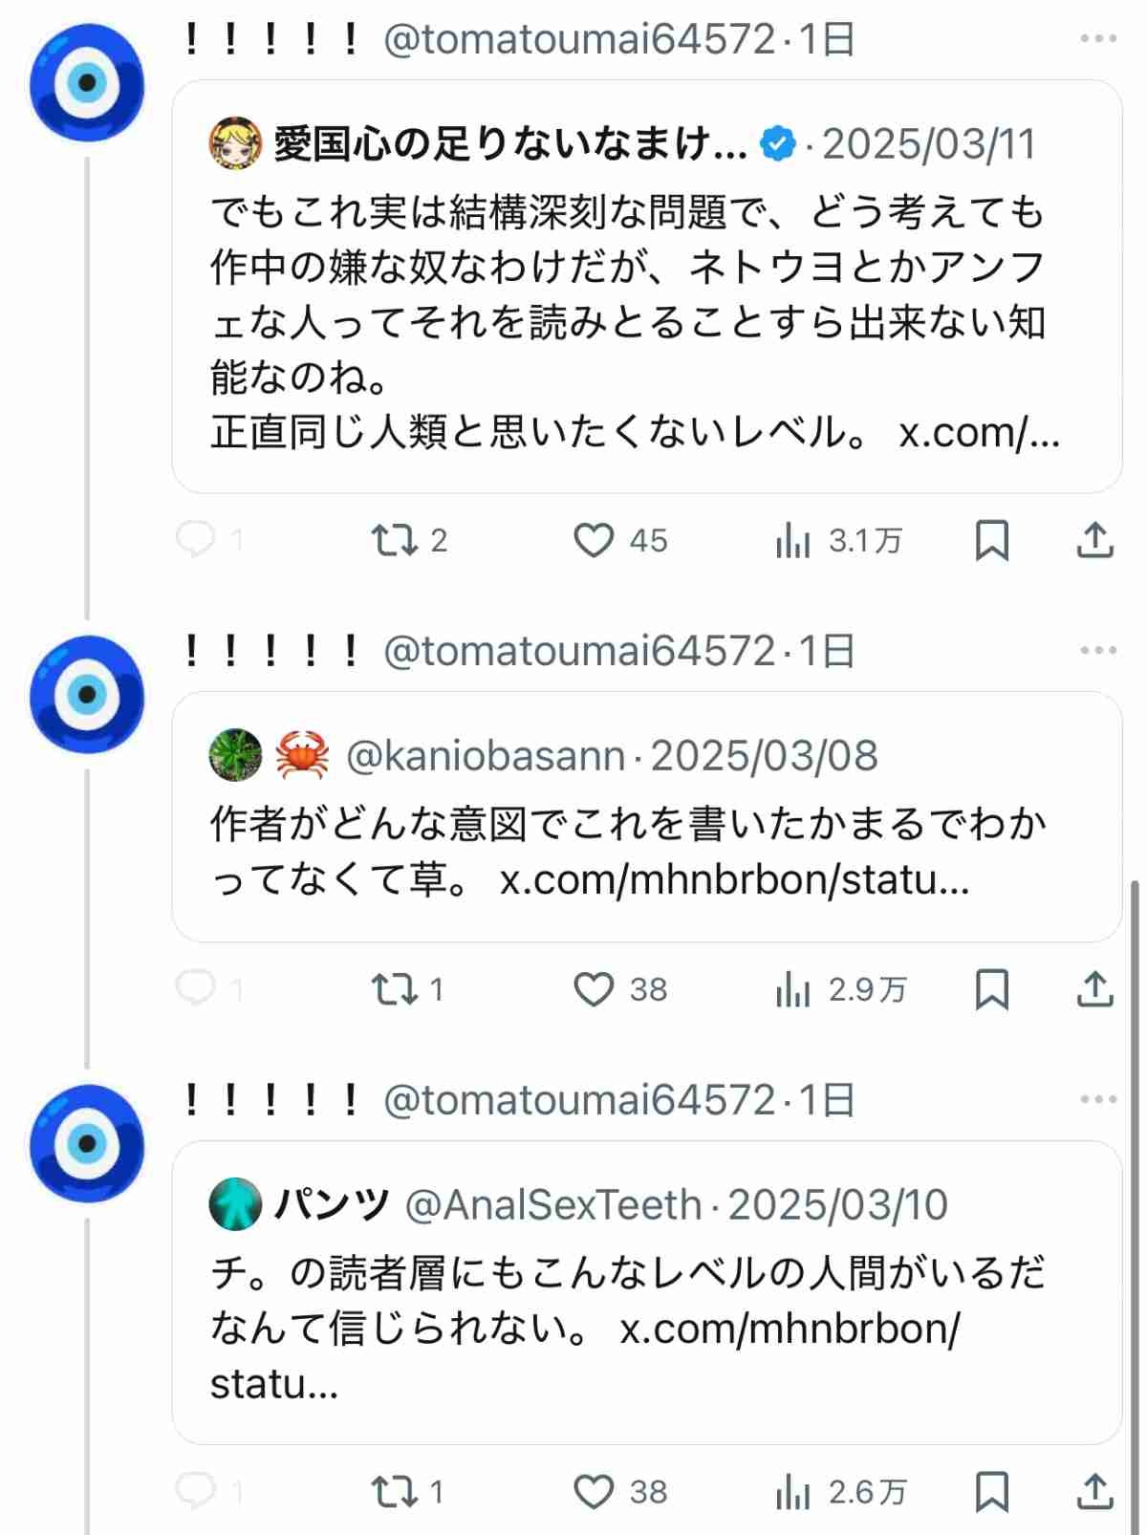
Task: Bookmark the second post
Action: tap(991, 989)
